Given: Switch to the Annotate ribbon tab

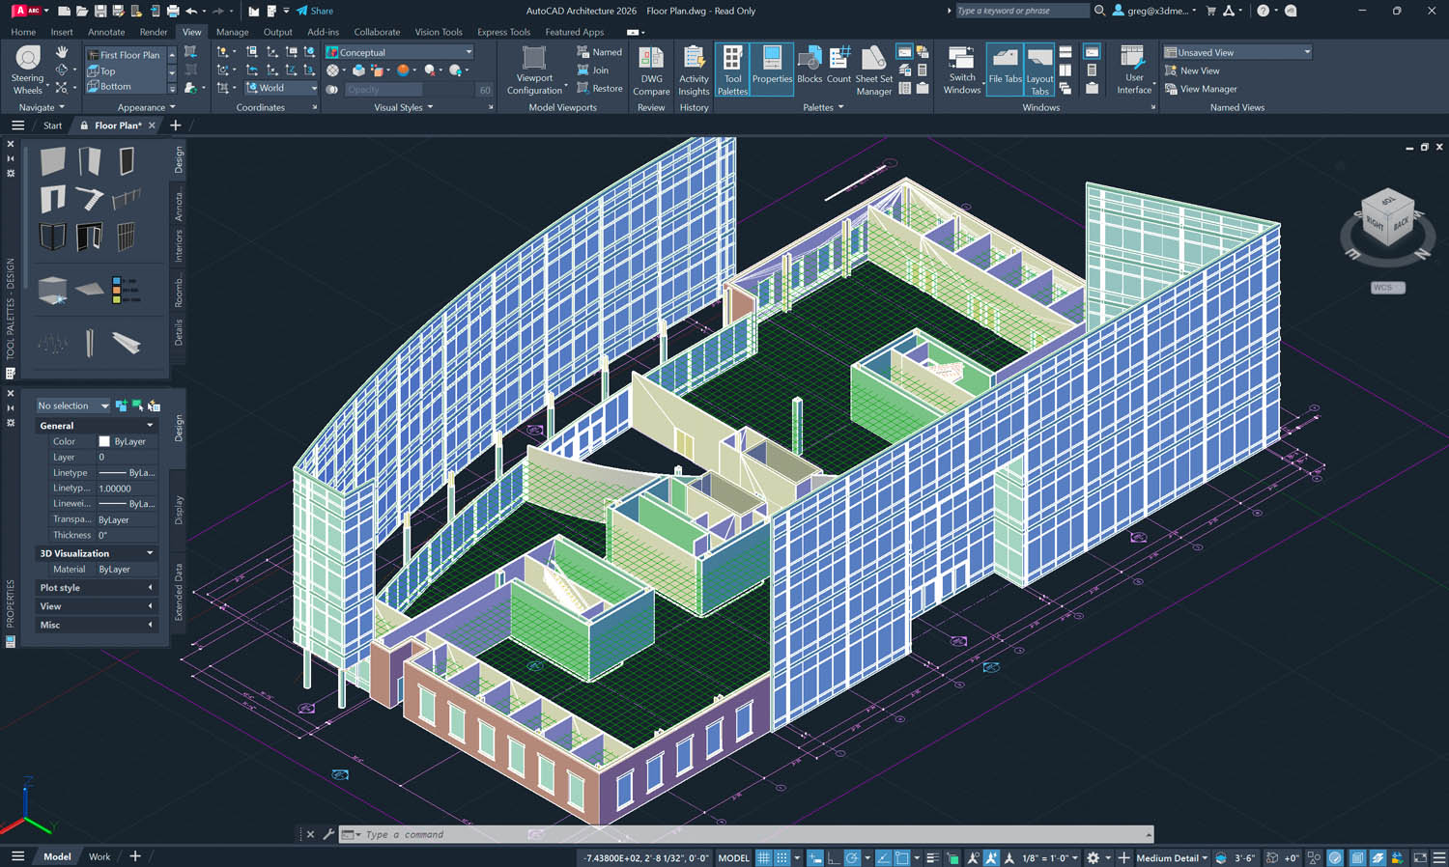Looking at the screenshot, I should coord(106,32).
